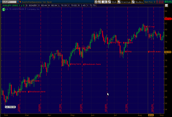Click the AUD/JPY (BID) 1 y D label
The width and height of the screenshot is (172, 117).
(x=13, y=6)
